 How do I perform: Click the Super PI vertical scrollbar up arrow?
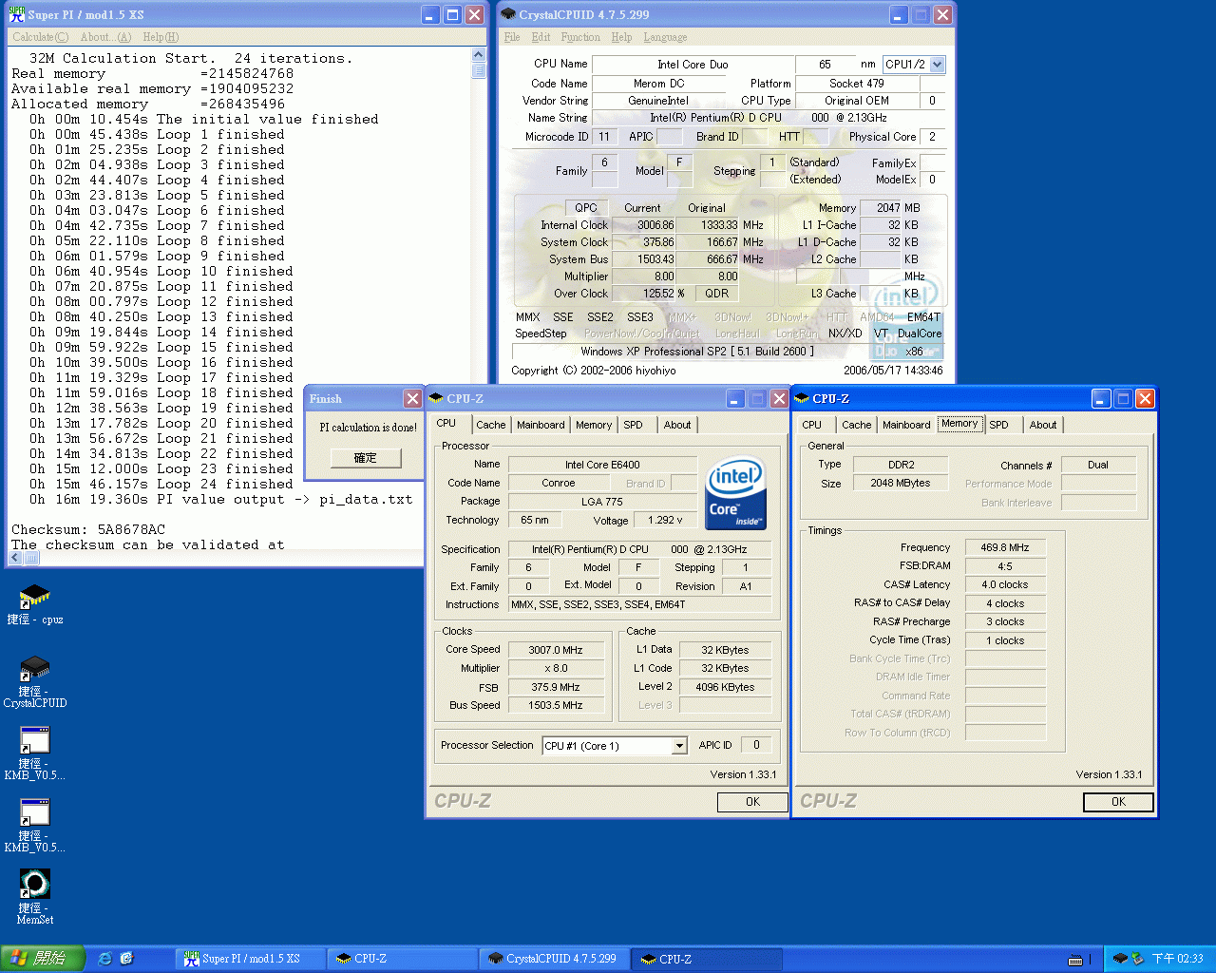click(x=479, y=55)
